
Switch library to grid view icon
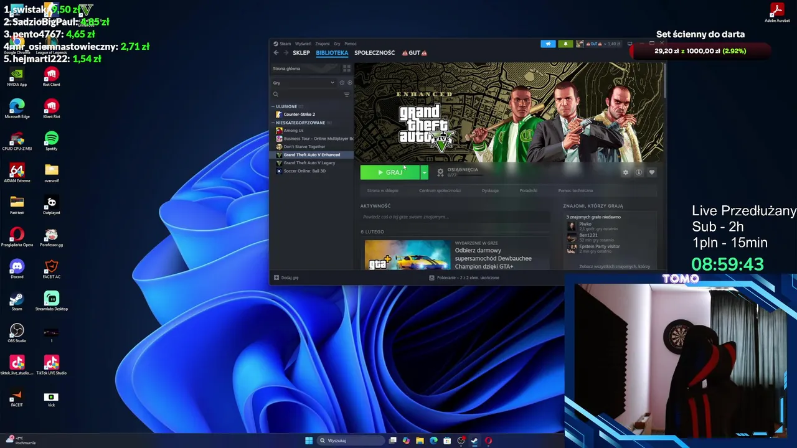point(347,68)
